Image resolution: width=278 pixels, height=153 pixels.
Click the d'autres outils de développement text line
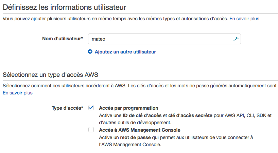[135, 123]
